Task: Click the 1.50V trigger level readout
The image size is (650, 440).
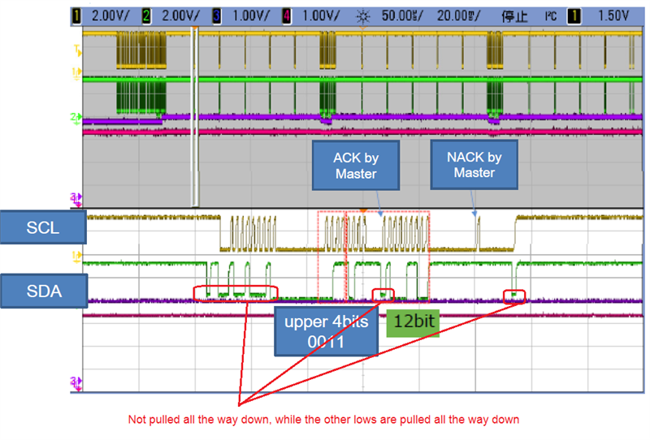Action: (x=613, y=16)
